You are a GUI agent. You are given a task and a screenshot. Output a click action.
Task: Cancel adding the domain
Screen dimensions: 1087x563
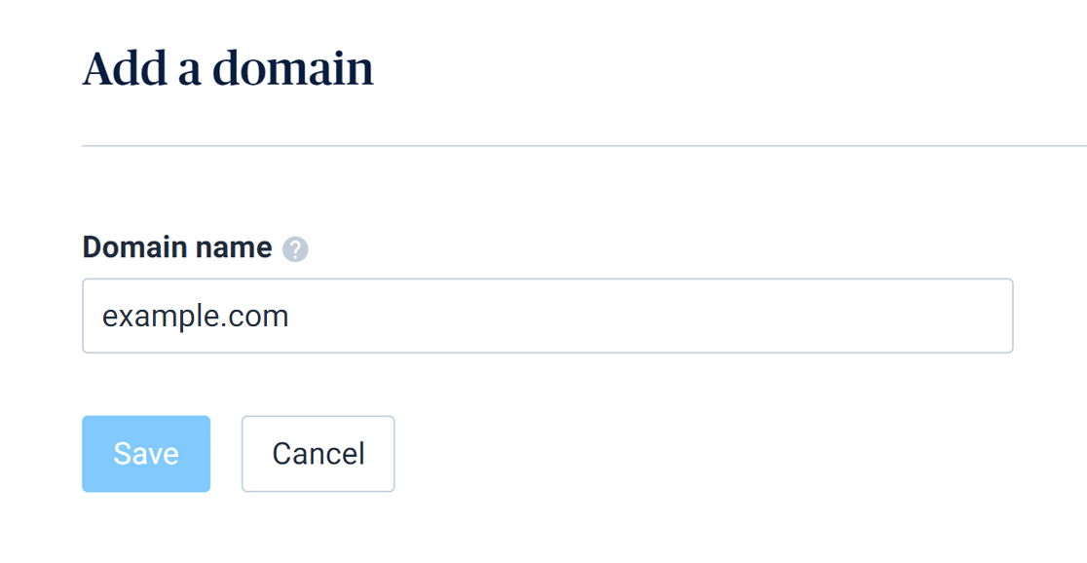319,454
